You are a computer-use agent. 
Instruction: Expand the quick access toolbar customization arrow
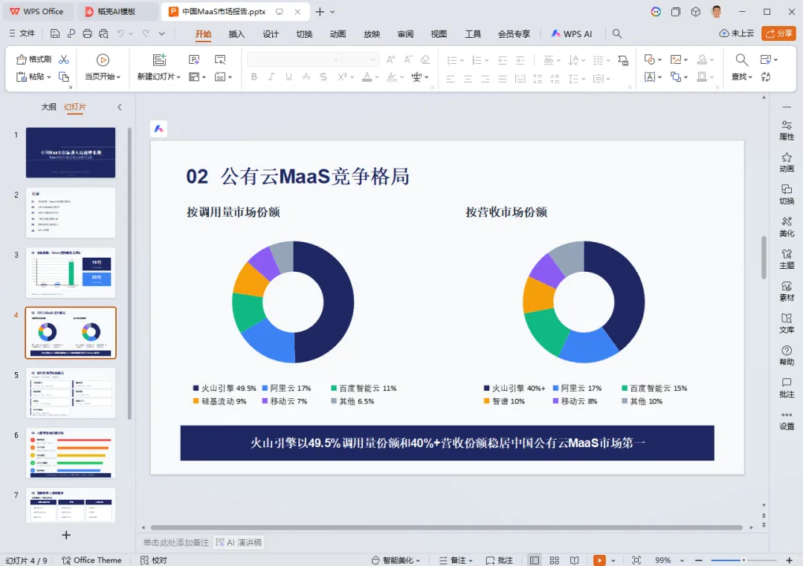162,33
